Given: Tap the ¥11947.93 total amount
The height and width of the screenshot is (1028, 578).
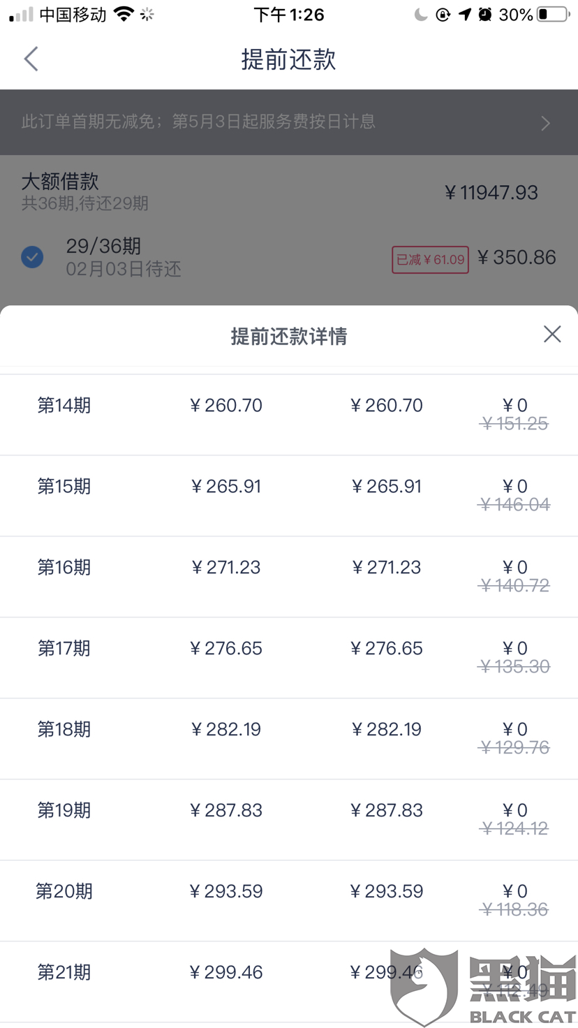Looking at the screenshot, I should coord(491,193).
